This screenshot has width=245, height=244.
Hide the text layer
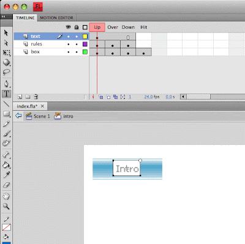69,37
